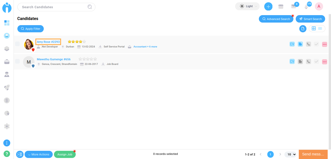
Task: Select the checkbox for Mawethu Gumenge
Action: coord(17,61)
